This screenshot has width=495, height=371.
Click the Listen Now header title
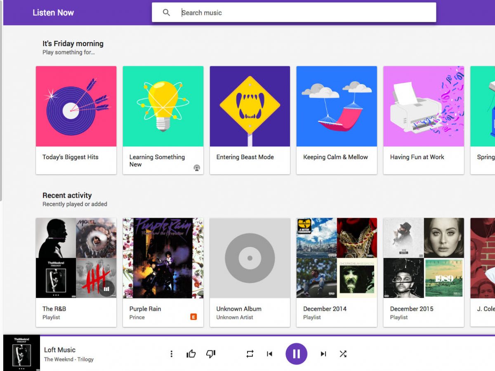point(53,13)
